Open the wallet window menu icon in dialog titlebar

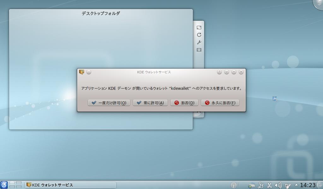click(82, 72)
